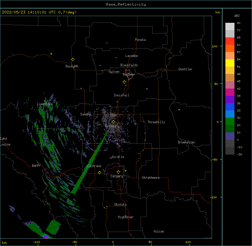Pick the lightest gray 80-70 dBZ swatch

230,27
